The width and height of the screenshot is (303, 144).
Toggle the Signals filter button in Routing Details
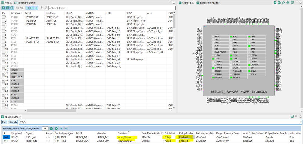13,122
